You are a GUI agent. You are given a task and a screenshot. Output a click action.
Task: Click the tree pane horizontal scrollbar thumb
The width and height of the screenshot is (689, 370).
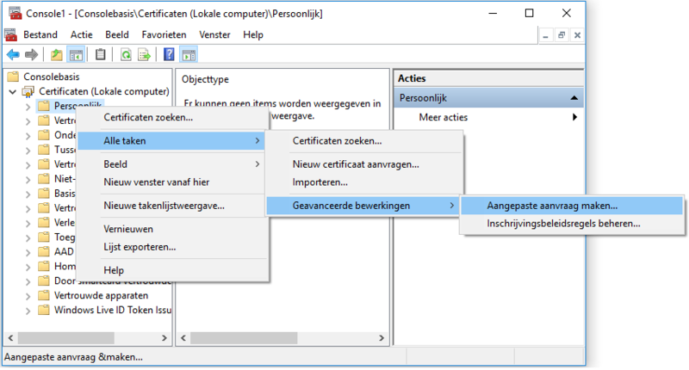[66, 338]
